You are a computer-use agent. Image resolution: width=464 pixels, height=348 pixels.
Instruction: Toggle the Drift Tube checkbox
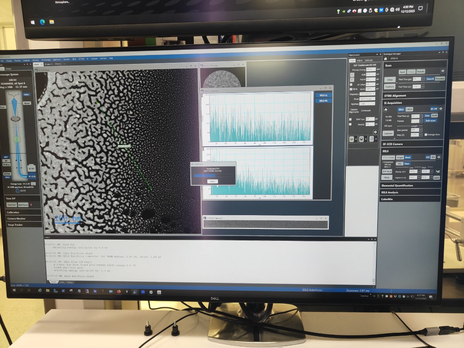pyautogui.click(x=351, y=119)
